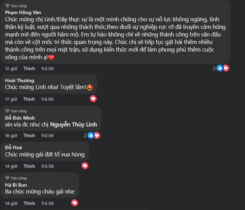
Task: Click the 12 giờ timestamp
Action: pos(11,68)
